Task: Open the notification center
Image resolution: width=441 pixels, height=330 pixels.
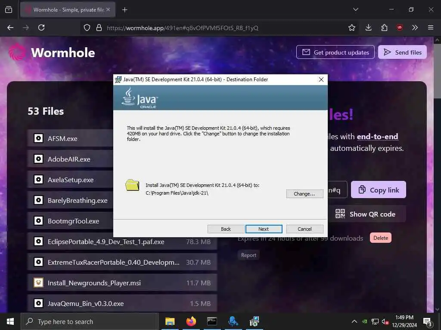Action: (428, 321)
